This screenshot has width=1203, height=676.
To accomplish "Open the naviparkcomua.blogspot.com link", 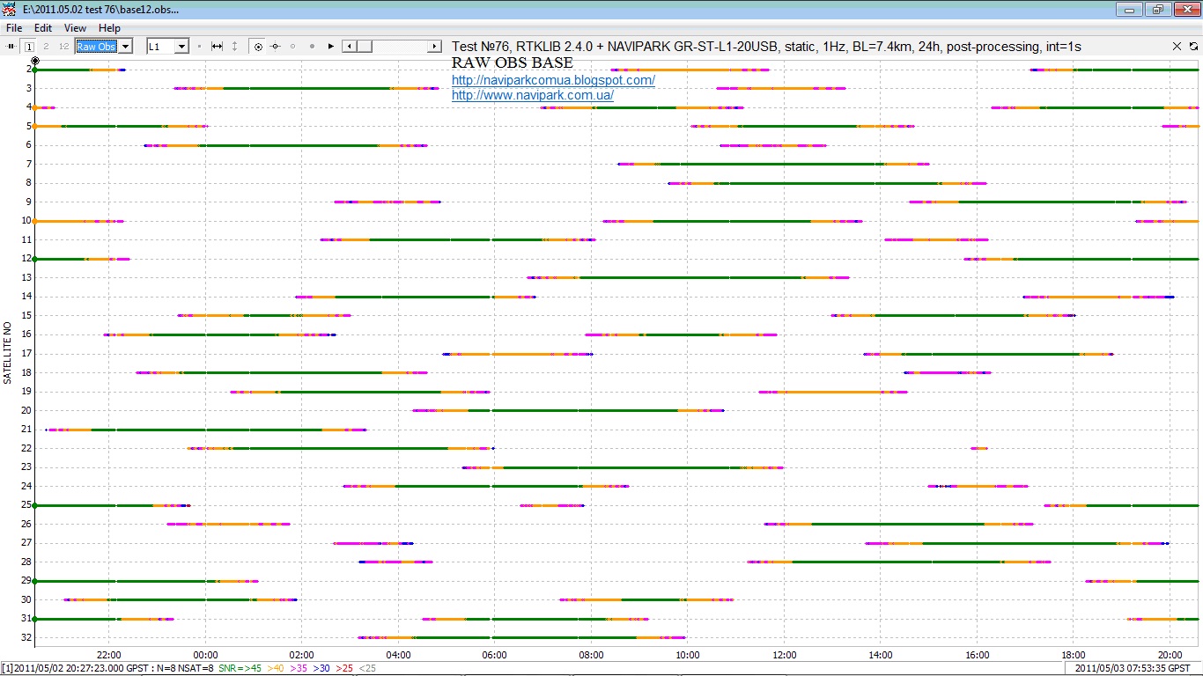I will pyautogui.click(x=553, y=80).
